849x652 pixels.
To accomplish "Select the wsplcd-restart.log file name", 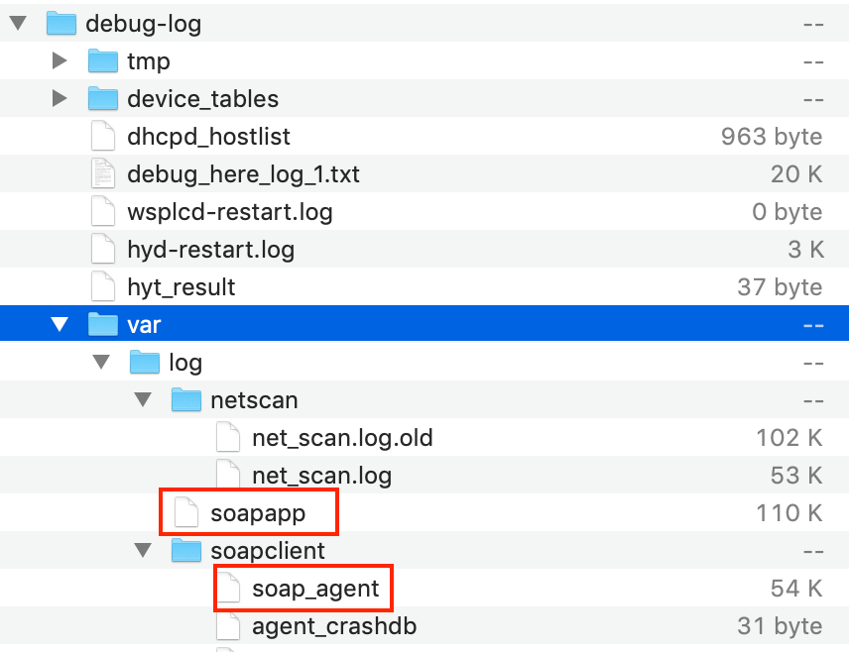I will 230,212.
